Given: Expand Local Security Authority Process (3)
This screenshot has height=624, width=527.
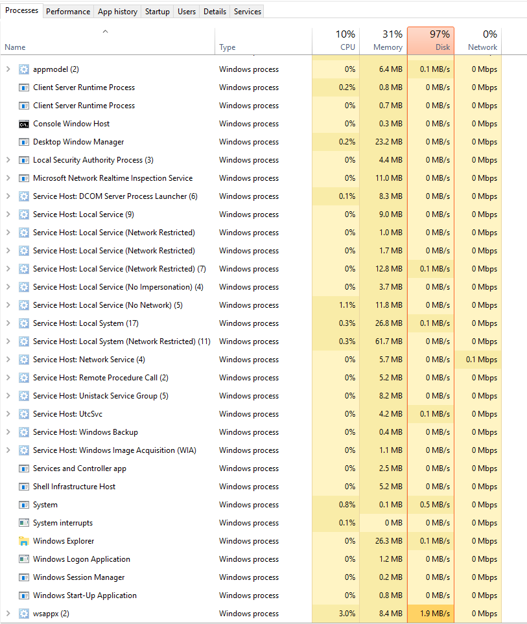Looking at the screenshot, I should pos(8,160).
